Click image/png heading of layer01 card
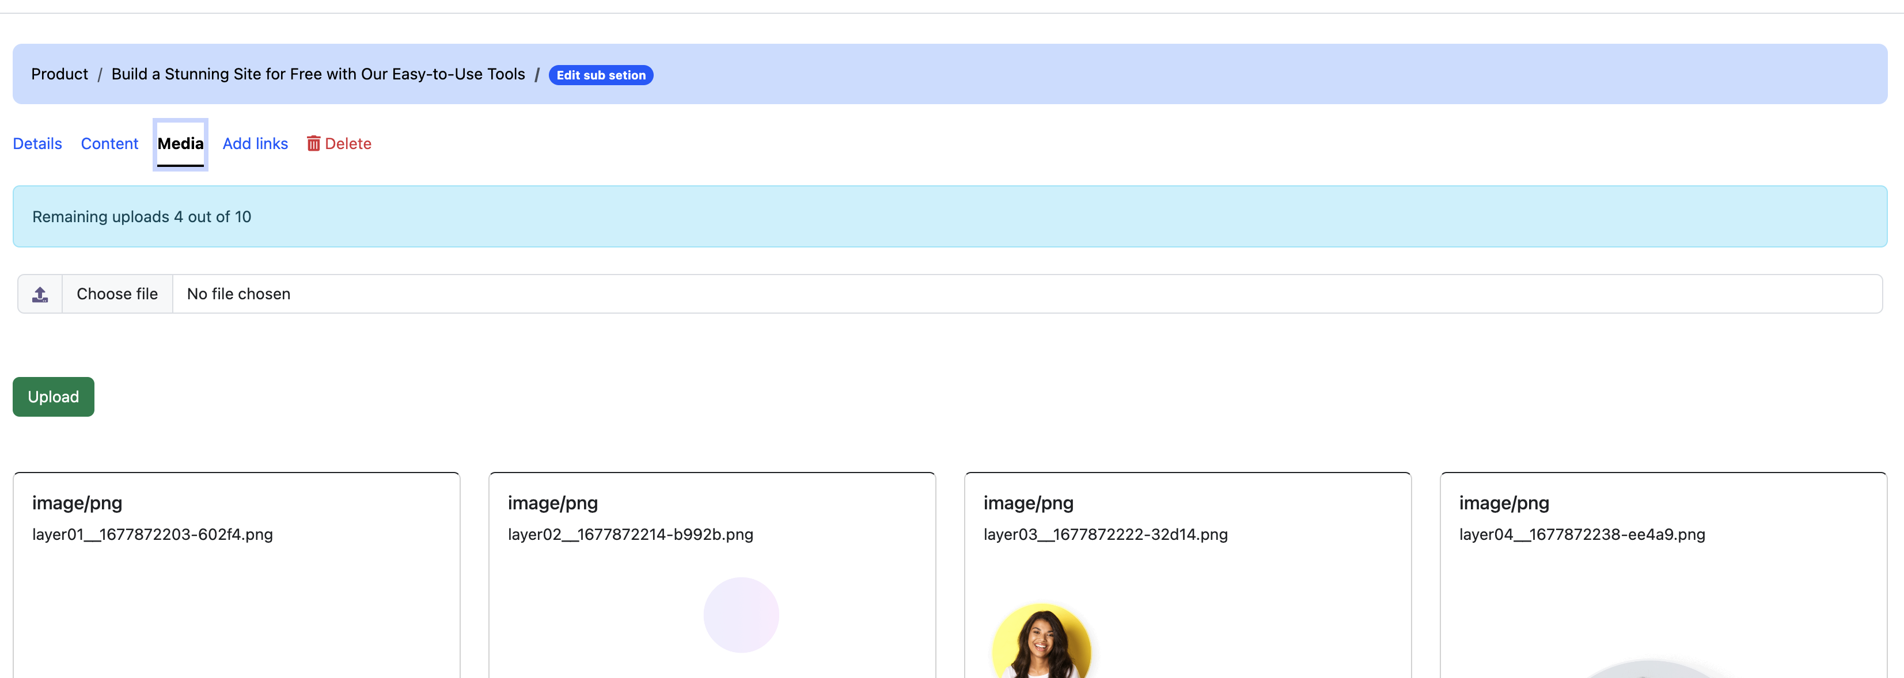Image resolution: width=1904 pixels, height=678 pixels. coord(77,503)
